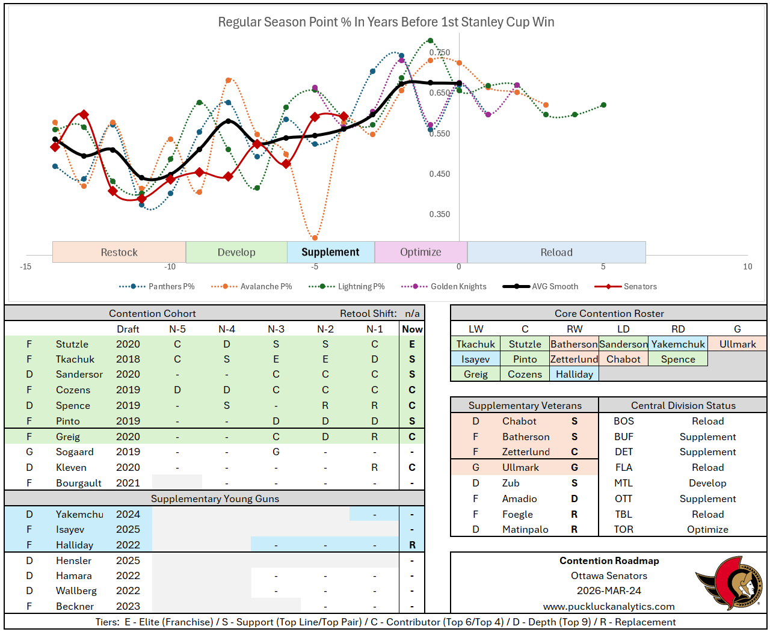The width and height of the screenshot is (770, 632).
Task: Click the Senators legend red diamond
Action: coord(608,287)
